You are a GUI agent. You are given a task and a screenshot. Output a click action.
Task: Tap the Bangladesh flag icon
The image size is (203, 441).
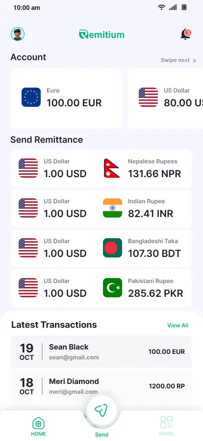click(112, 248)
